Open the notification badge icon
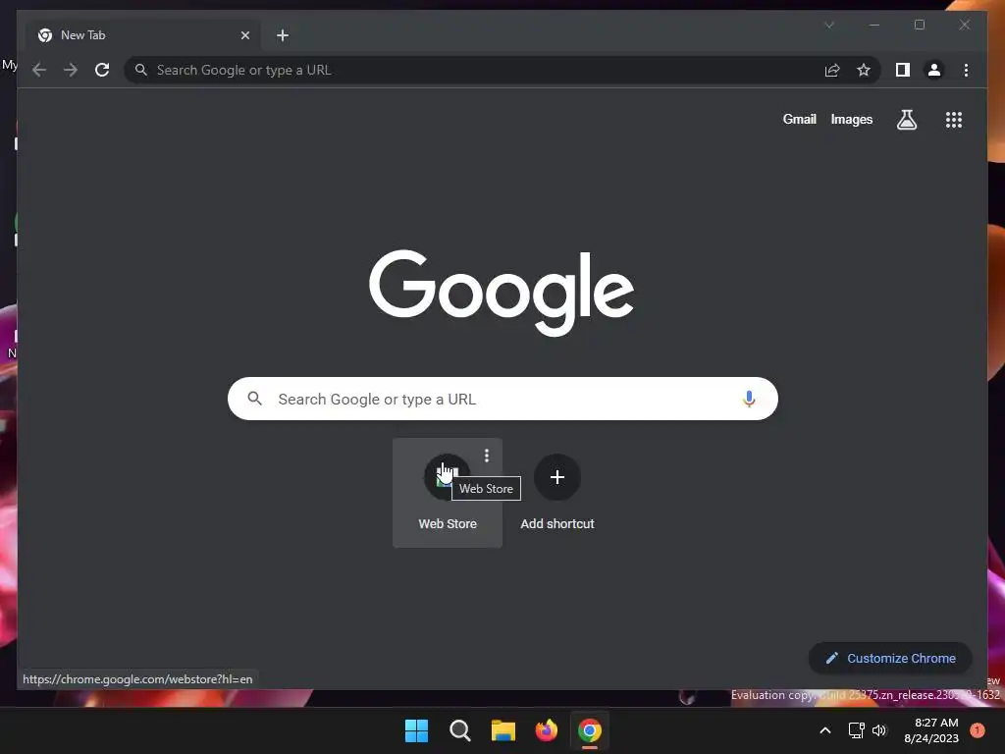This screenshot has height=754, width=1005. pos(977,730)
